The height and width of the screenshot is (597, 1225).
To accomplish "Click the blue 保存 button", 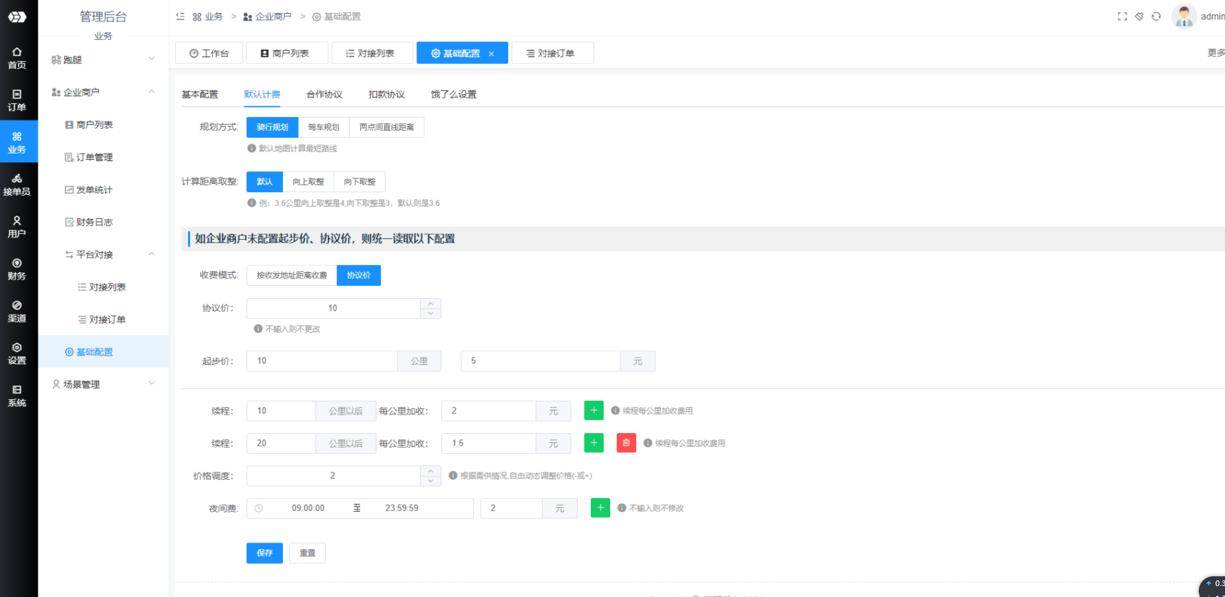I will pos(264,553).
